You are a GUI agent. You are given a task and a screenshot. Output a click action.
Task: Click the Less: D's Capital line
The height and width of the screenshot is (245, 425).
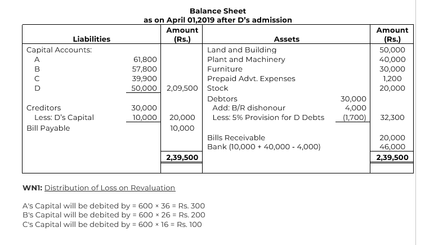[64, 118]
